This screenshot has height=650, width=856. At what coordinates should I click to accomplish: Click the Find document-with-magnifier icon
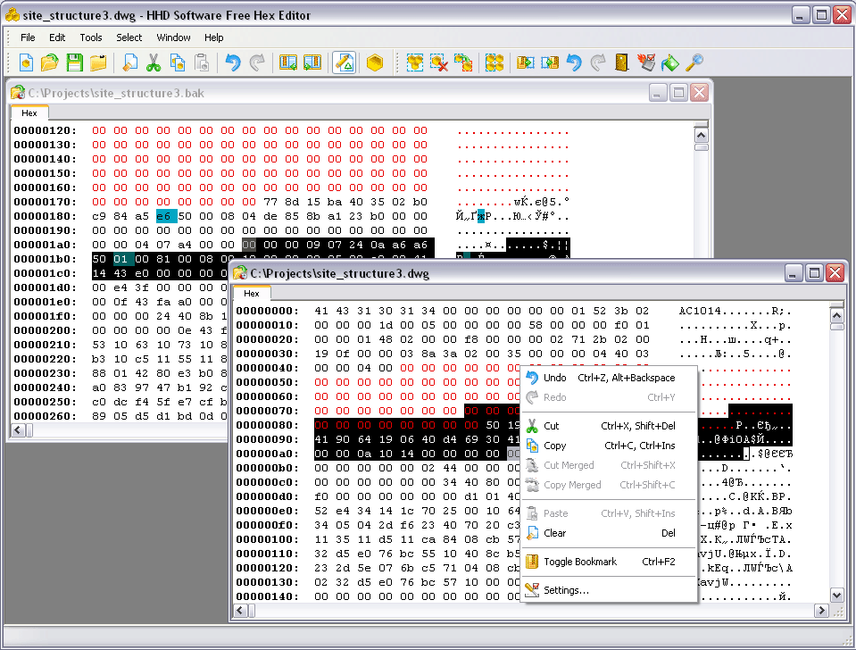(x=129, y=62)
